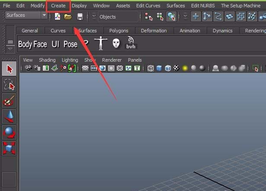Open the viewport Renderer menu
Viewport: 266px width, 191px height.
tap(112, 60)
